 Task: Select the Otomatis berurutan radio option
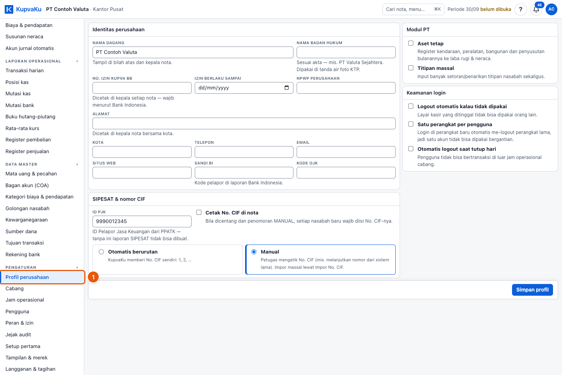tap(101, 252)
